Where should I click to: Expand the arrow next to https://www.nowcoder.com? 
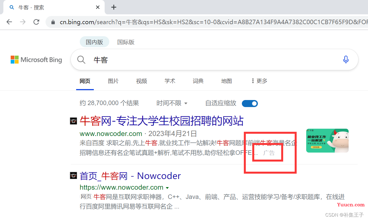pyautogui.click(x=167, y=188)
